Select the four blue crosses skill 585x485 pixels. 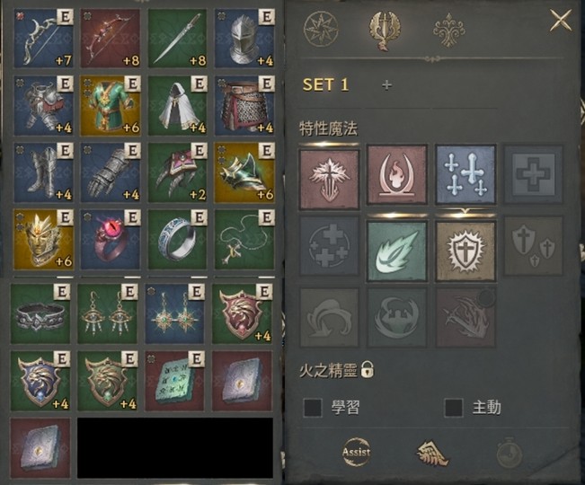pyautogui.click(x=465, y=175)
